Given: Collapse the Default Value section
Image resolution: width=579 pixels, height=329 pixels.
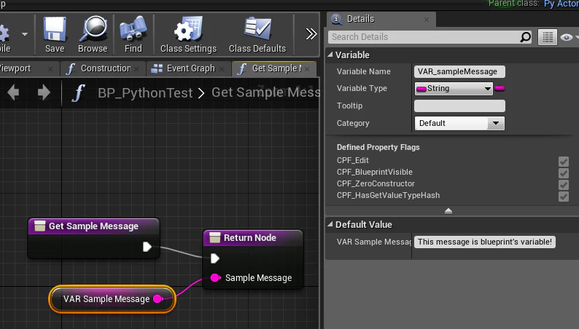Looking at the screenshot, I should tap(330, 224).
